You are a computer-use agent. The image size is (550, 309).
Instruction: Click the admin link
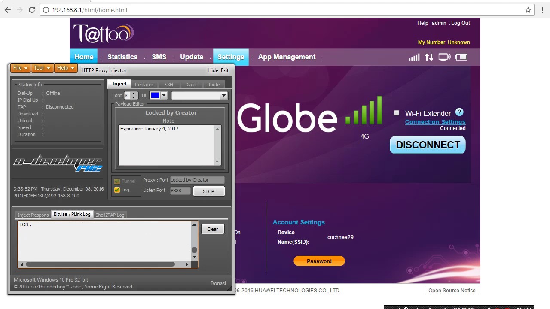coord(439,23)
